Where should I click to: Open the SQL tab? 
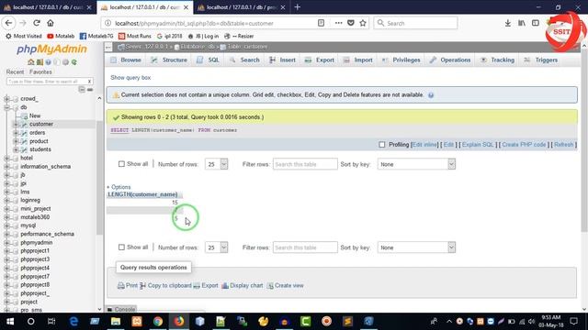pyautogui.click(x=209, y=60)
